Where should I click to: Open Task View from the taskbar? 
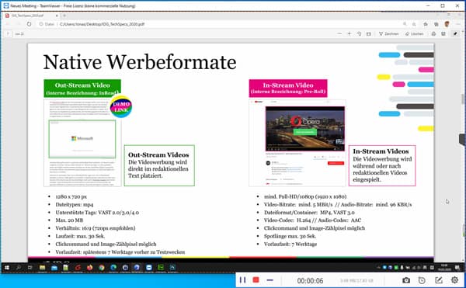point(30,268)
